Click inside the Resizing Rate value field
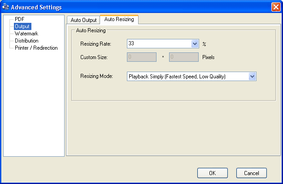The image size is (283, 184). coord(159,43)
